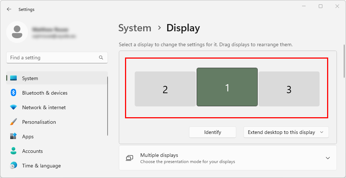Click the Apps icon in sidebar
Image resolution: width=346 pixels, height=178 pixels.
(13, 137)
